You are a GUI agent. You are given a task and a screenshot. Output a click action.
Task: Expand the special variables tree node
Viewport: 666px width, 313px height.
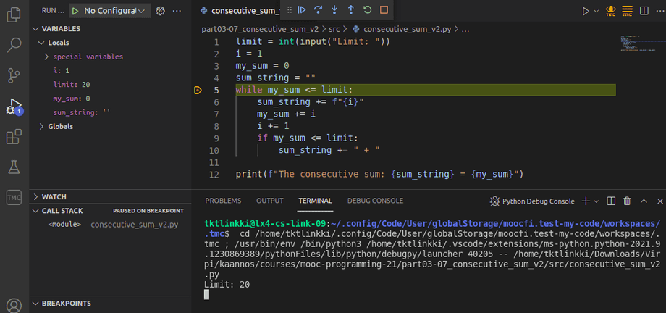[x=47, y=57]
